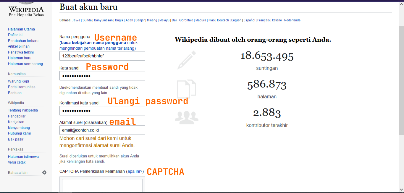Open Bantuan help link
The height and width of the screenshot is (193, 404).
pos(15,93)
